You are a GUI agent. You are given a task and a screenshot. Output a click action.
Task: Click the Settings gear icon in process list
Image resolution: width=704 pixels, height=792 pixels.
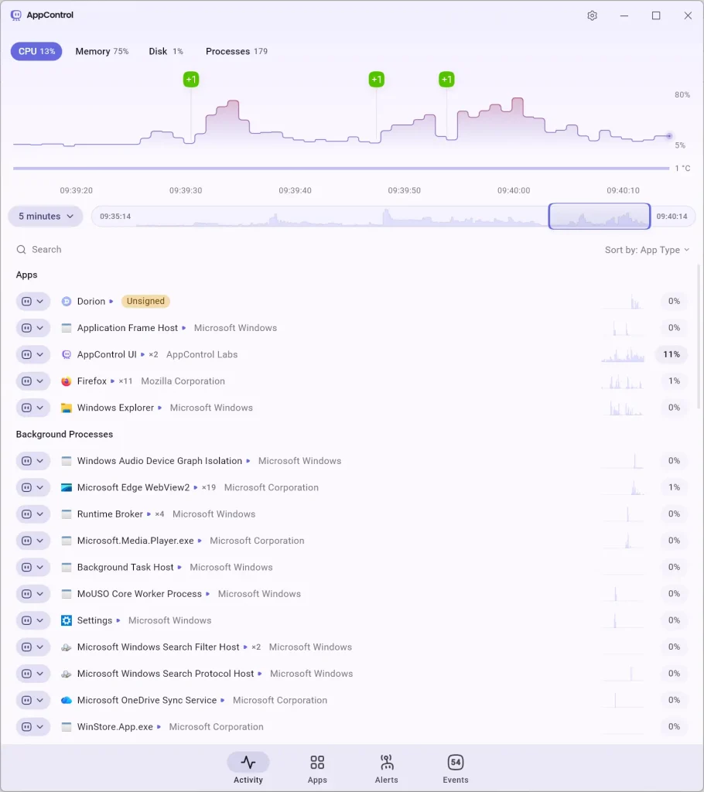pyautogui.click(x=67, y=620)
